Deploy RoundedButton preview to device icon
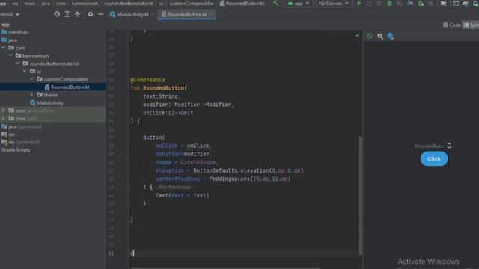The width and height of the screenshot is (479, 269). pyautogui.click(x=449, y=146)
